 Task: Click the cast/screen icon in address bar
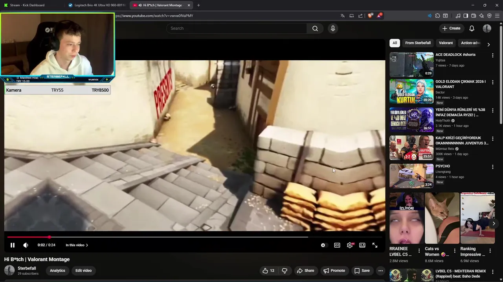(352, 16)
